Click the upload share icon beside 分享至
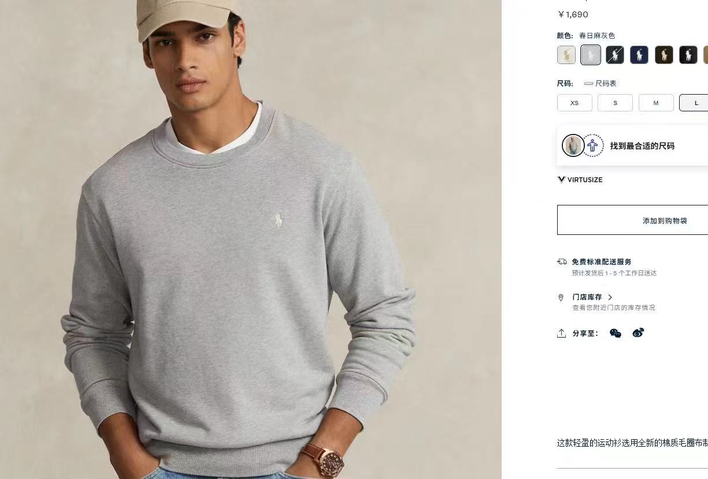 click(x=561, y=333)
